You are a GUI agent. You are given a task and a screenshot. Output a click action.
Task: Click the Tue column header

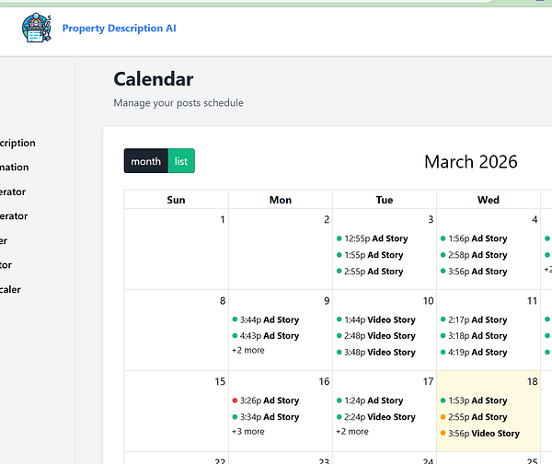coord(385,200)
